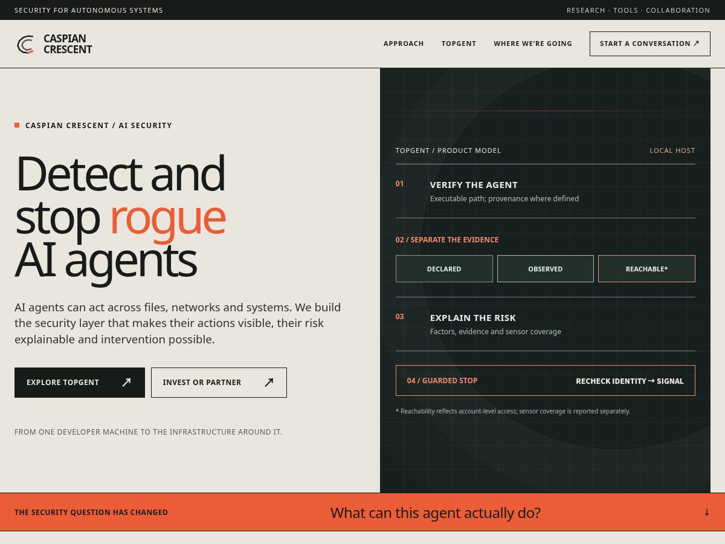Viewport: 725px width, 544px height.
Task: Click the 'Local Host' label
Action: pyautogui.click(x=672, y=151)
